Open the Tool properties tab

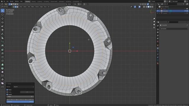click(x=158, y=26)
